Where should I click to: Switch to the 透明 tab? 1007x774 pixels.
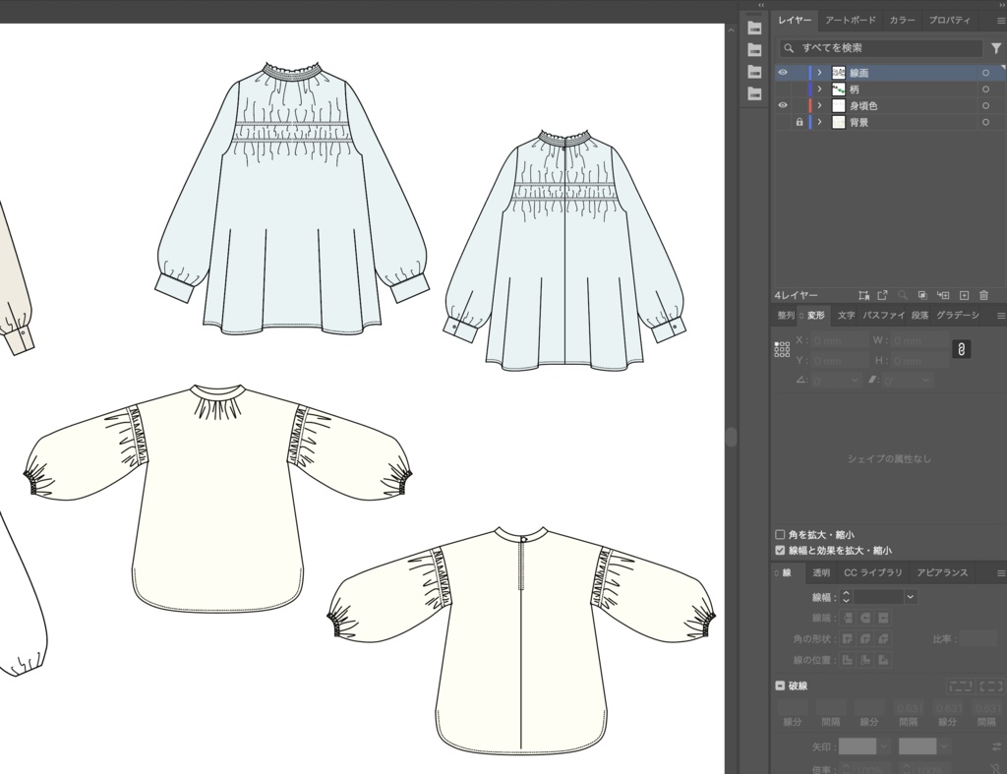tap(821, 572)
